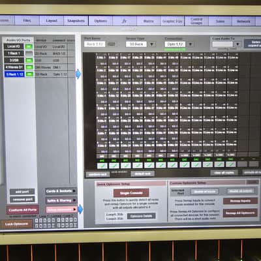Click the small button beside Port Name field

(112, 44)
